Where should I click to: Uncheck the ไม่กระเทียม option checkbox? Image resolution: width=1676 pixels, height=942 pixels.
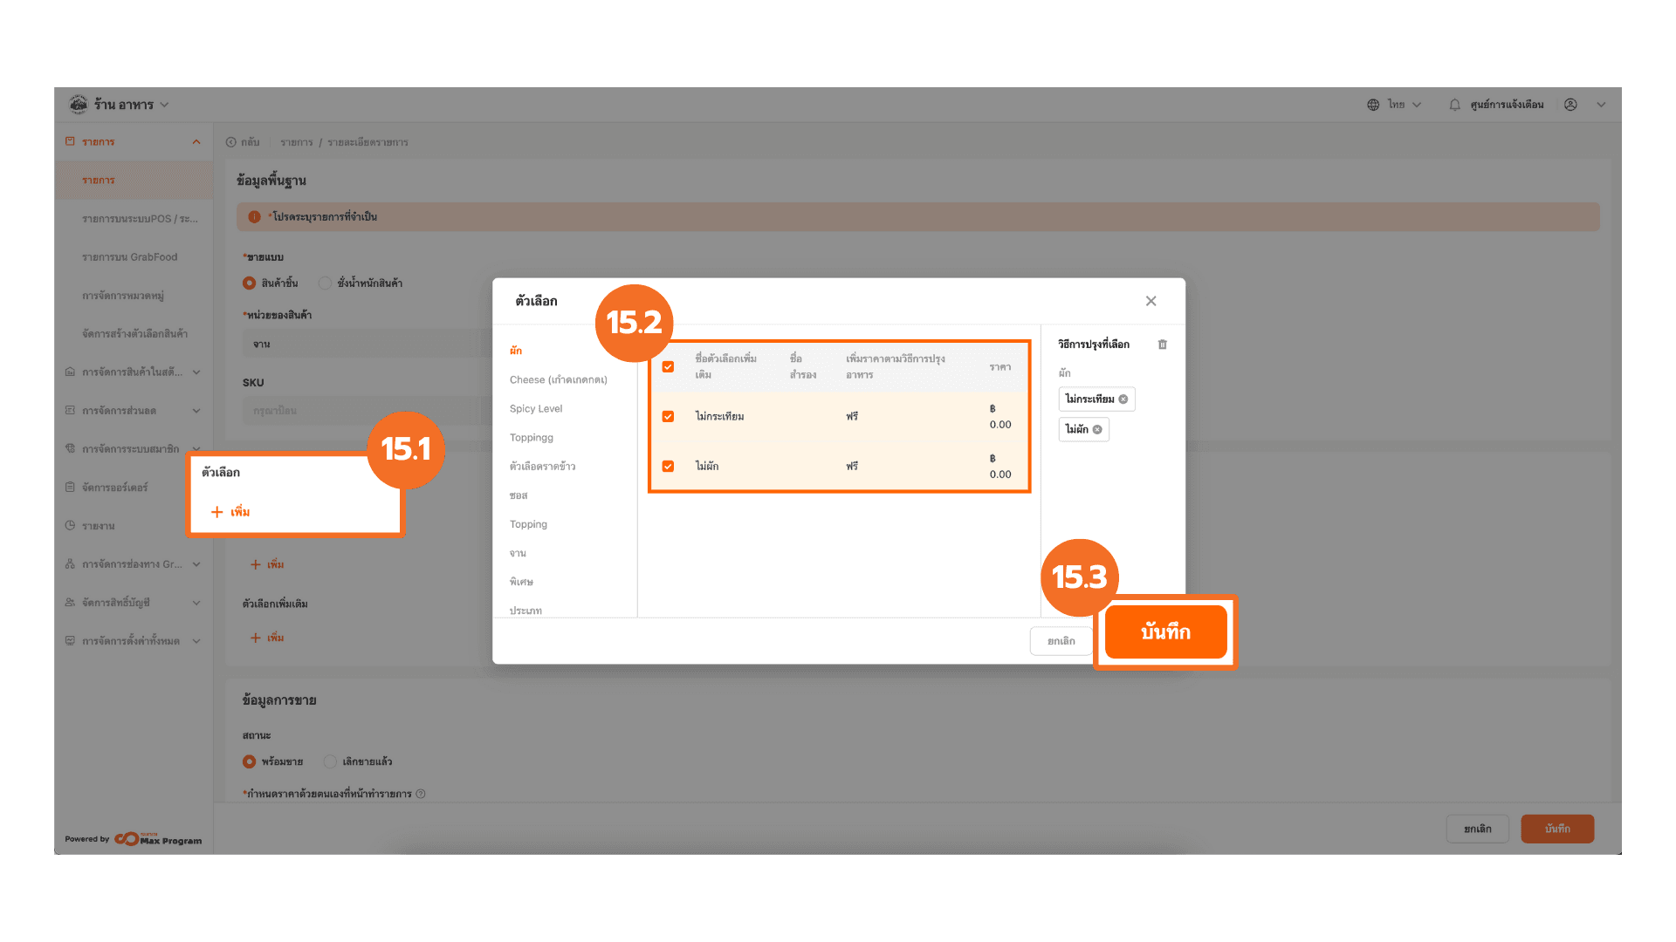coord(668,417)
